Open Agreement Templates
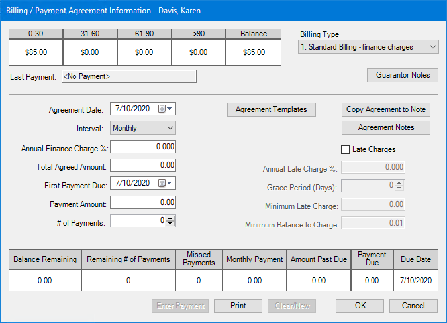 271,110
